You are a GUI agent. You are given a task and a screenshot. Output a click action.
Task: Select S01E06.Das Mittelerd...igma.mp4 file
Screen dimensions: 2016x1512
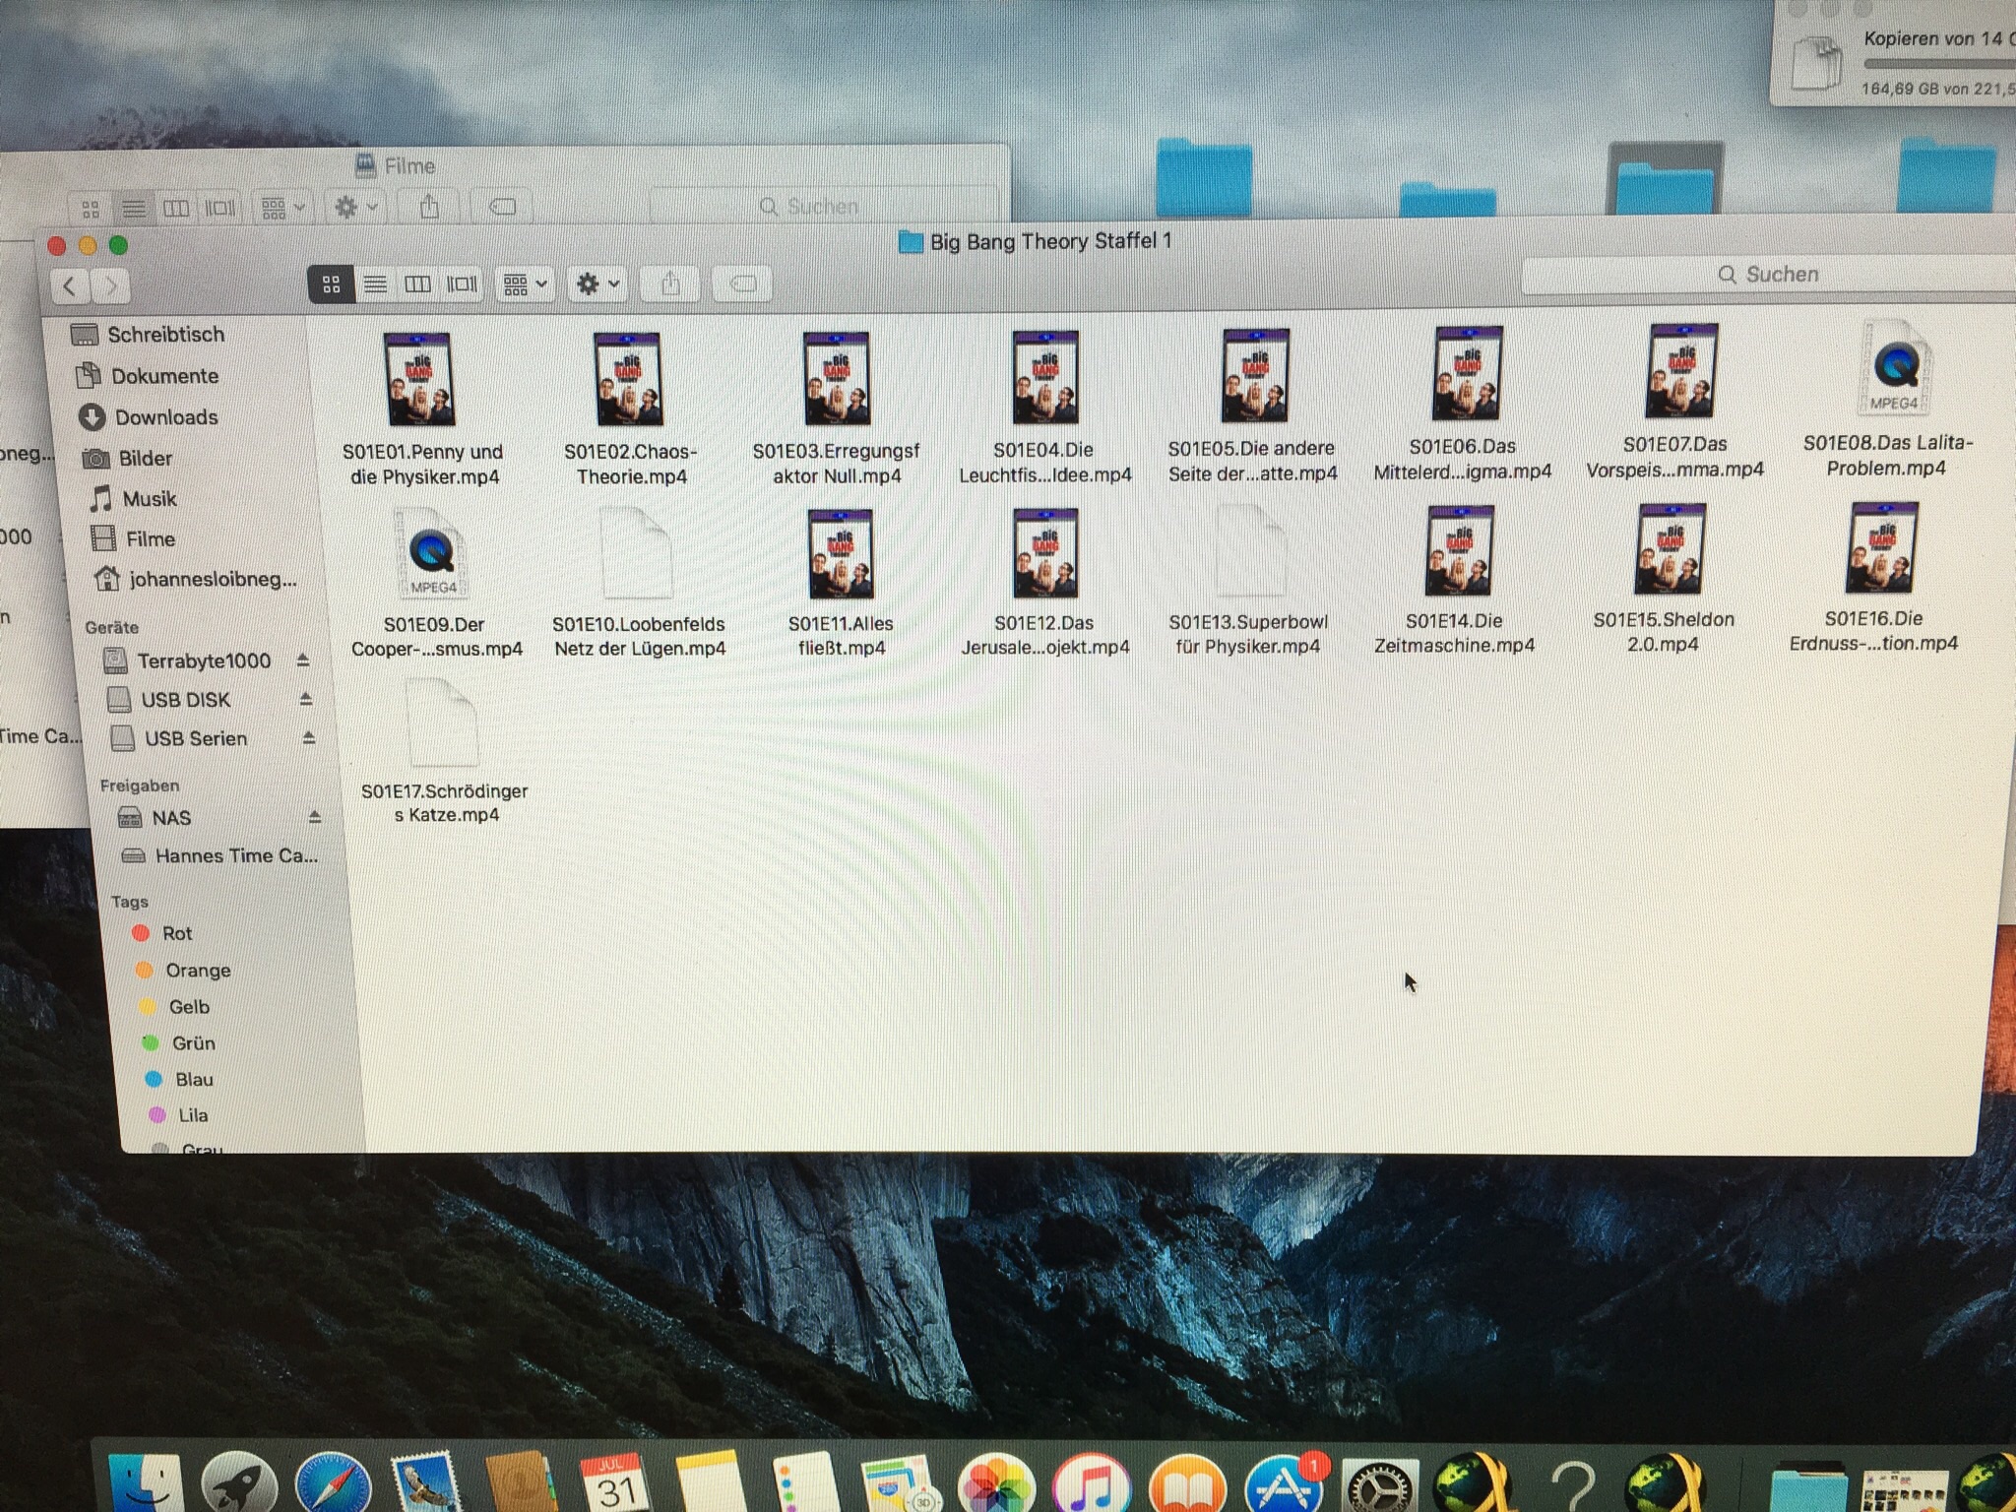[1468, 373]
